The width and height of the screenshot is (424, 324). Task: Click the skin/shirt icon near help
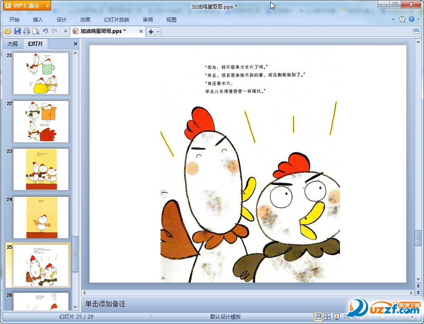[x=402, y=19]
